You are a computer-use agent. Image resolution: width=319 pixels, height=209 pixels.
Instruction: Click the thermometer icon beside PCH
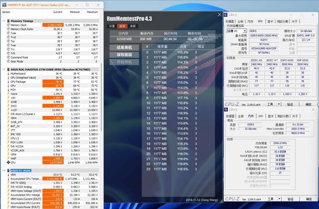(8, 90)
